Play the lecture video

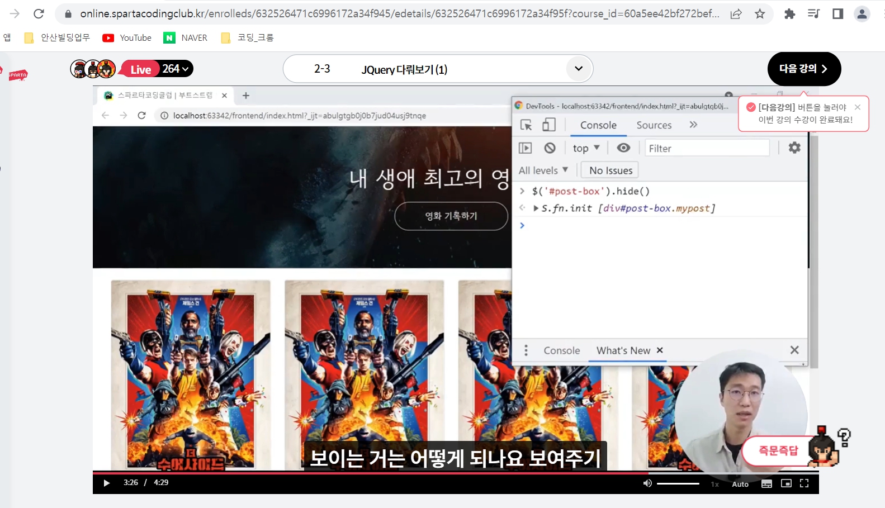(107, 483)
